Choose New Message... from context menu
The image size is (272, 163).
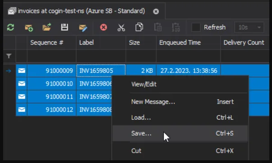(180, 102)
